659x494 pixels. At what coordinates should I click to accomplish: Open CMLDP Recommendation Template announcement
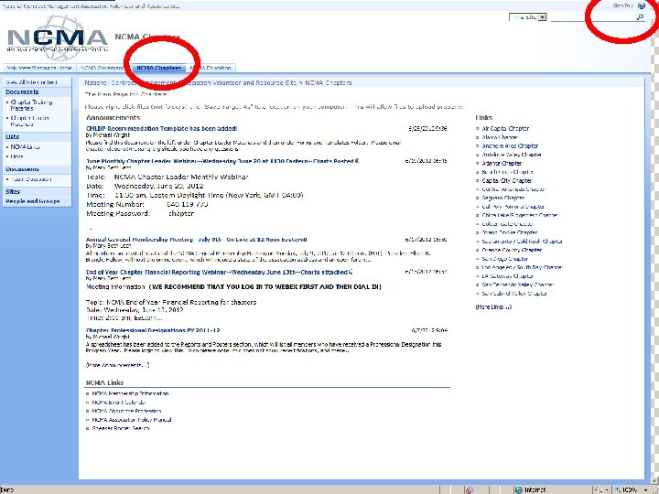point(161,129)
